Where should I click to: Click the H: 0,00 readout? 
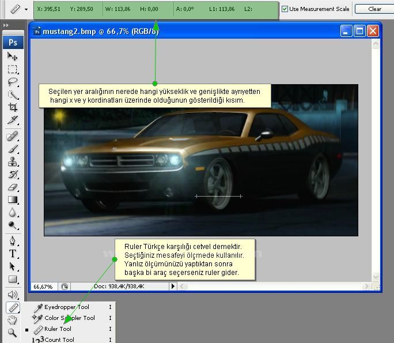coord(149,9)
